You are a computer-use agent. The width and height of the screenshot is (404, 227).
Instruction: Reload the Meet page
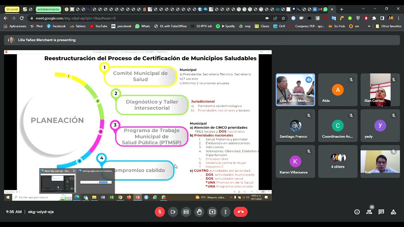coord(22,18)
